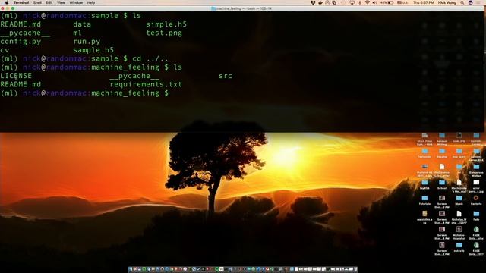The image size is (486, 273).
Task: Select the School folder on the desktop
Action: (442, 184)
